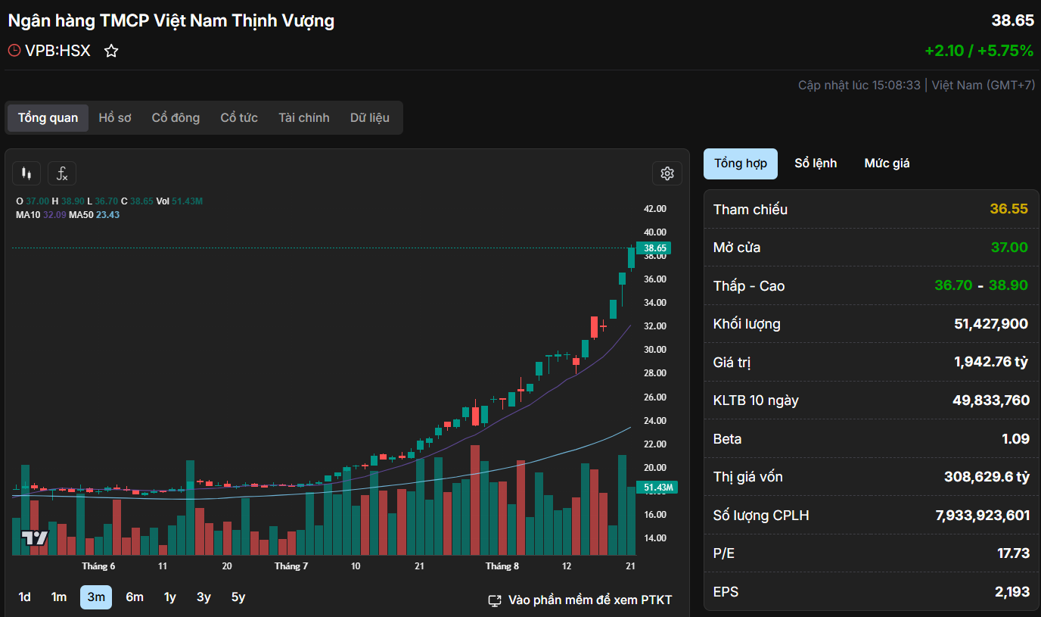Open the Tài chính tab
This screenshot has width=1041, height=617.
pos(304,117)
